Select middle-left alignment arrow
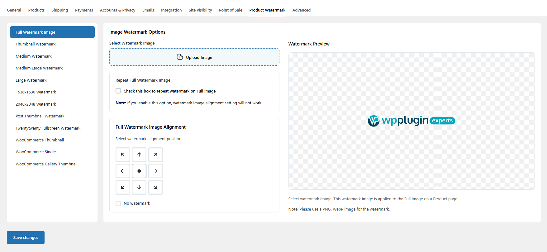Viewport: 547px width, 252px height. coord(123,171)
